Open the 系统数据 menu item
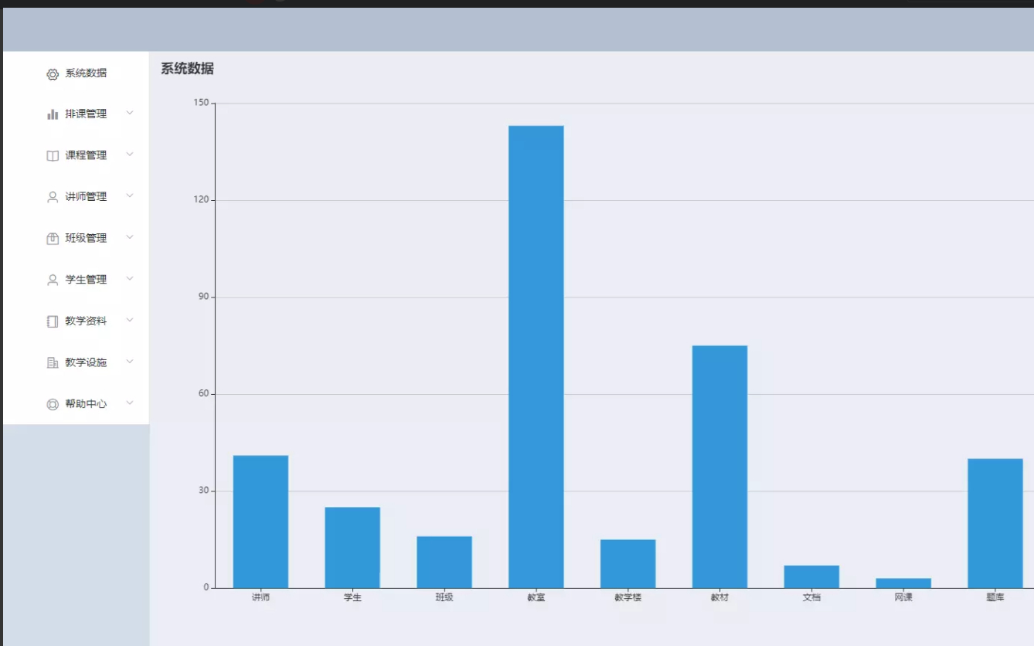Screen dimensions: 1034x646 click(x=76, y=73)
